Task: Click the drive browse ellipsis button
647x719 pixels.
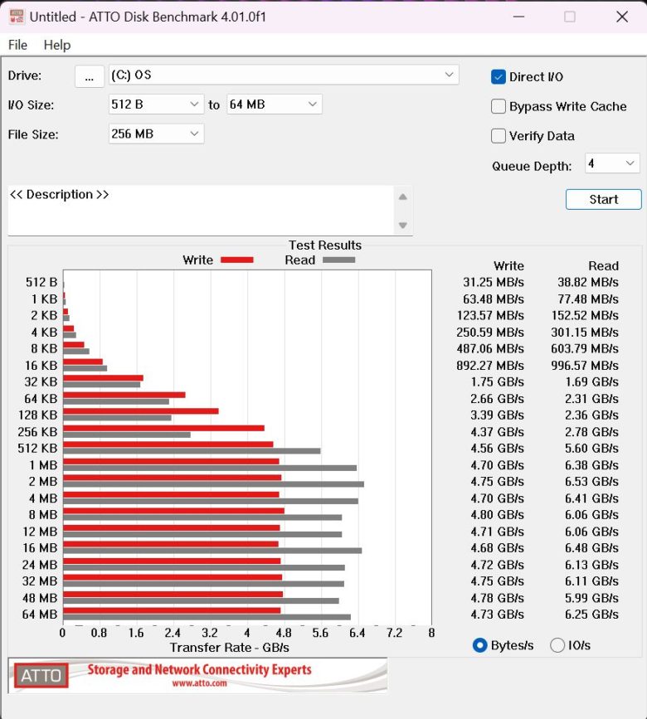Action: (90, 75)
